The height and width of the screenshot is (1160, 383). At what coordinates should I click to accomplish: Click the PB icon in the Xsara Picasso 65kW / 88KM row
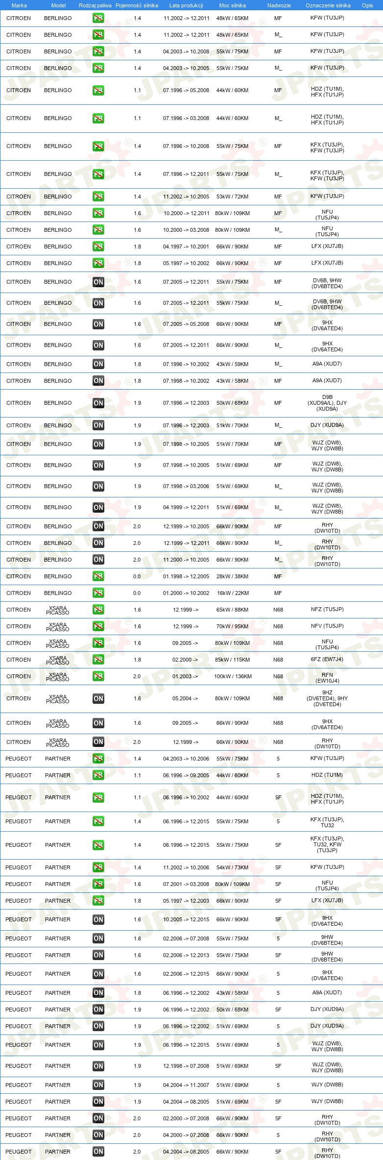click(x=98, y=610)
